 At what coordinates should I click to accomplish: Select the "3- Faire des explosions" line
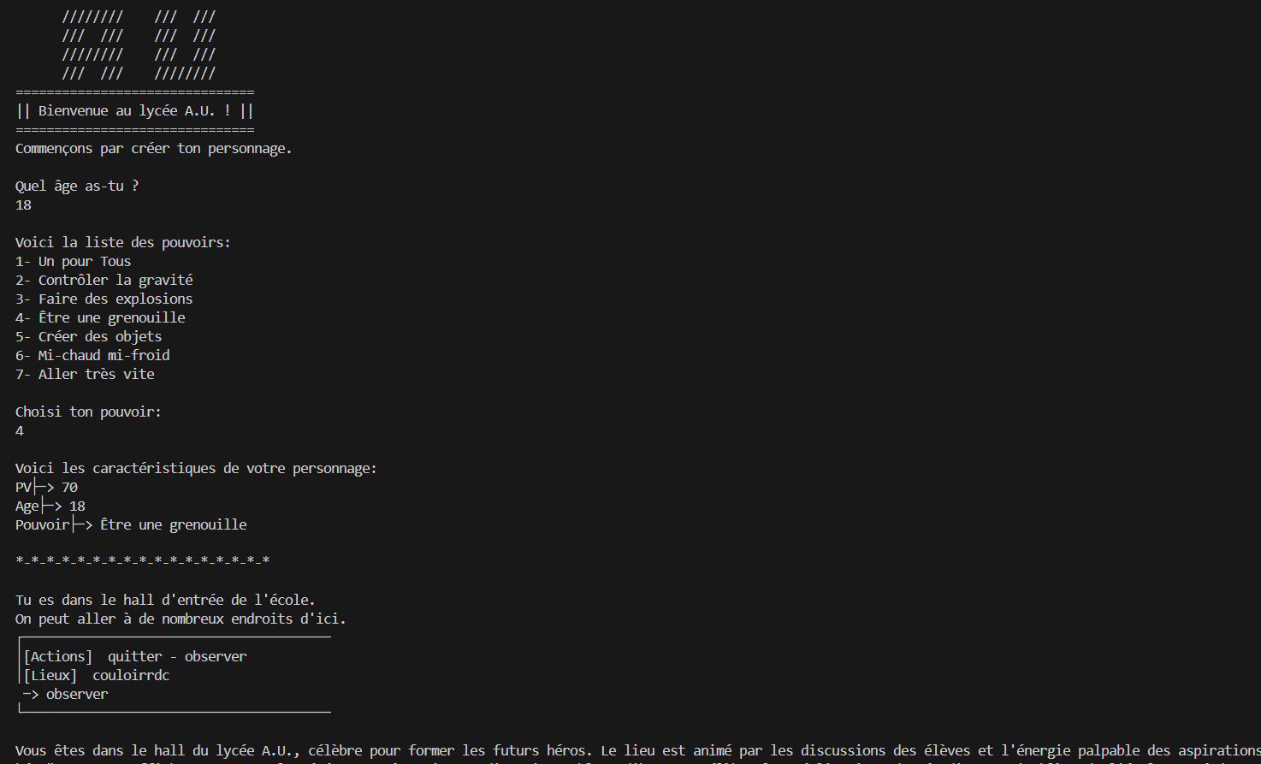(104, 299)
